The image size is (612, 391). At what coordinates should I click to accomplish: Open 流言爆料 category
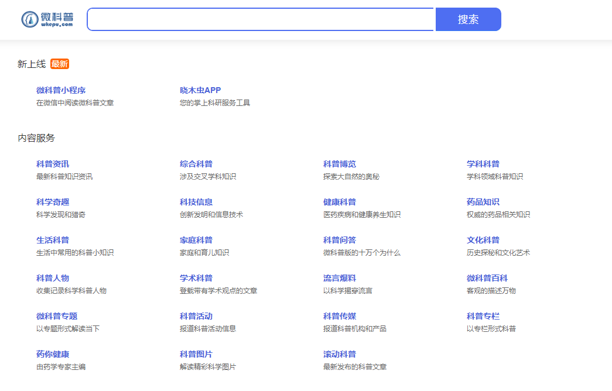340,278
